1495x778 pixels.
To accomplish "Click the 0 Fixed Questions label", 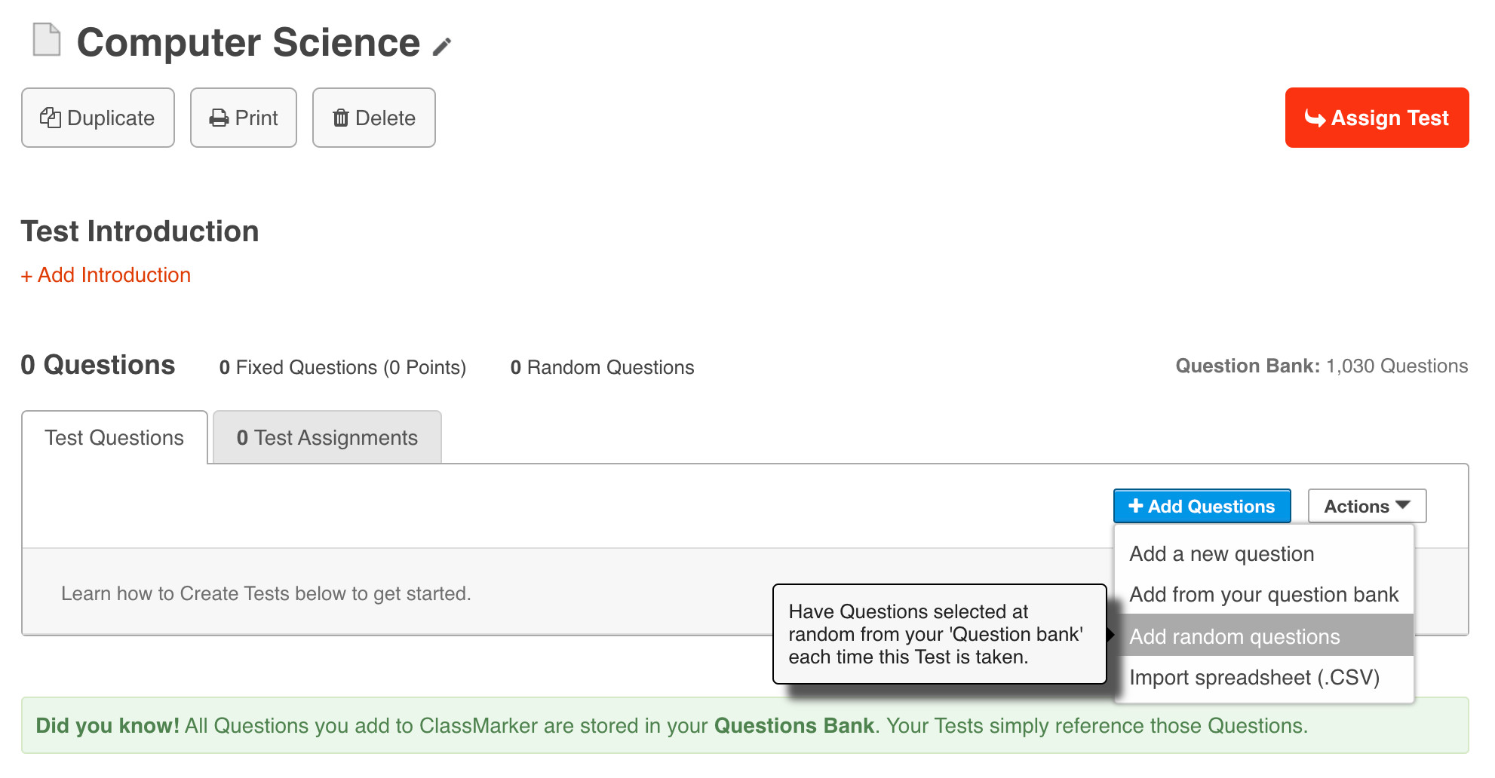I will [342, 367].
